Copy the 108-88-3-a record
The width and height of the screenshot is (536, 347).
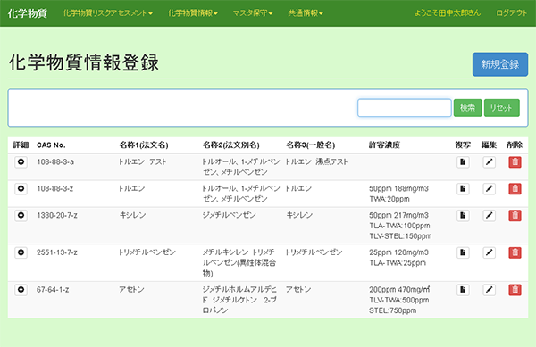463,161
